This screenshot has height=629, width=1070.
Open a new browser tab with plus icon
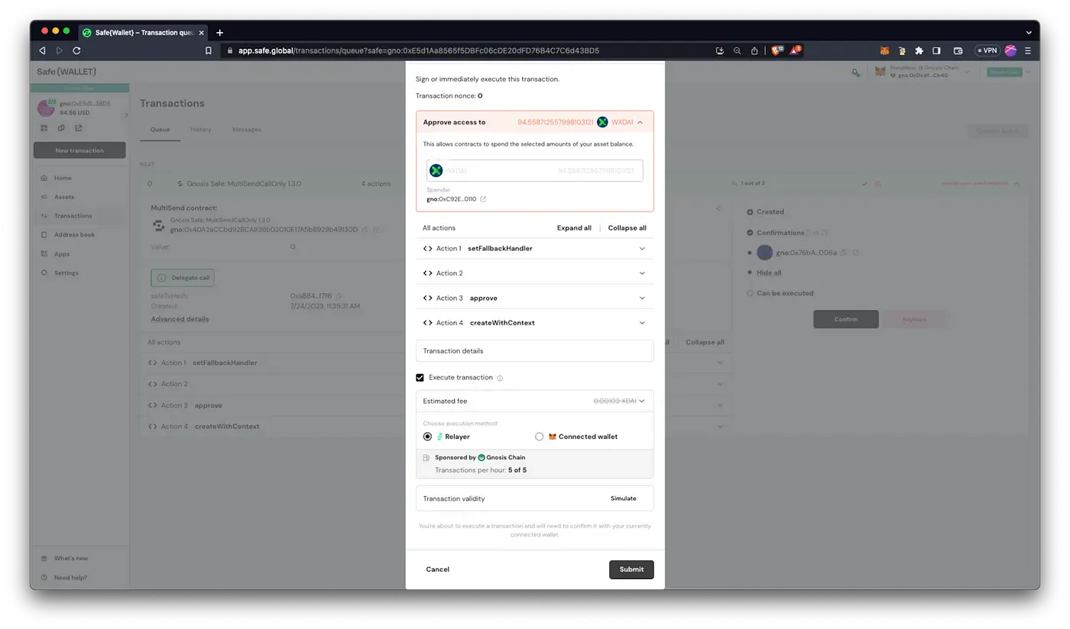[219, 32]
